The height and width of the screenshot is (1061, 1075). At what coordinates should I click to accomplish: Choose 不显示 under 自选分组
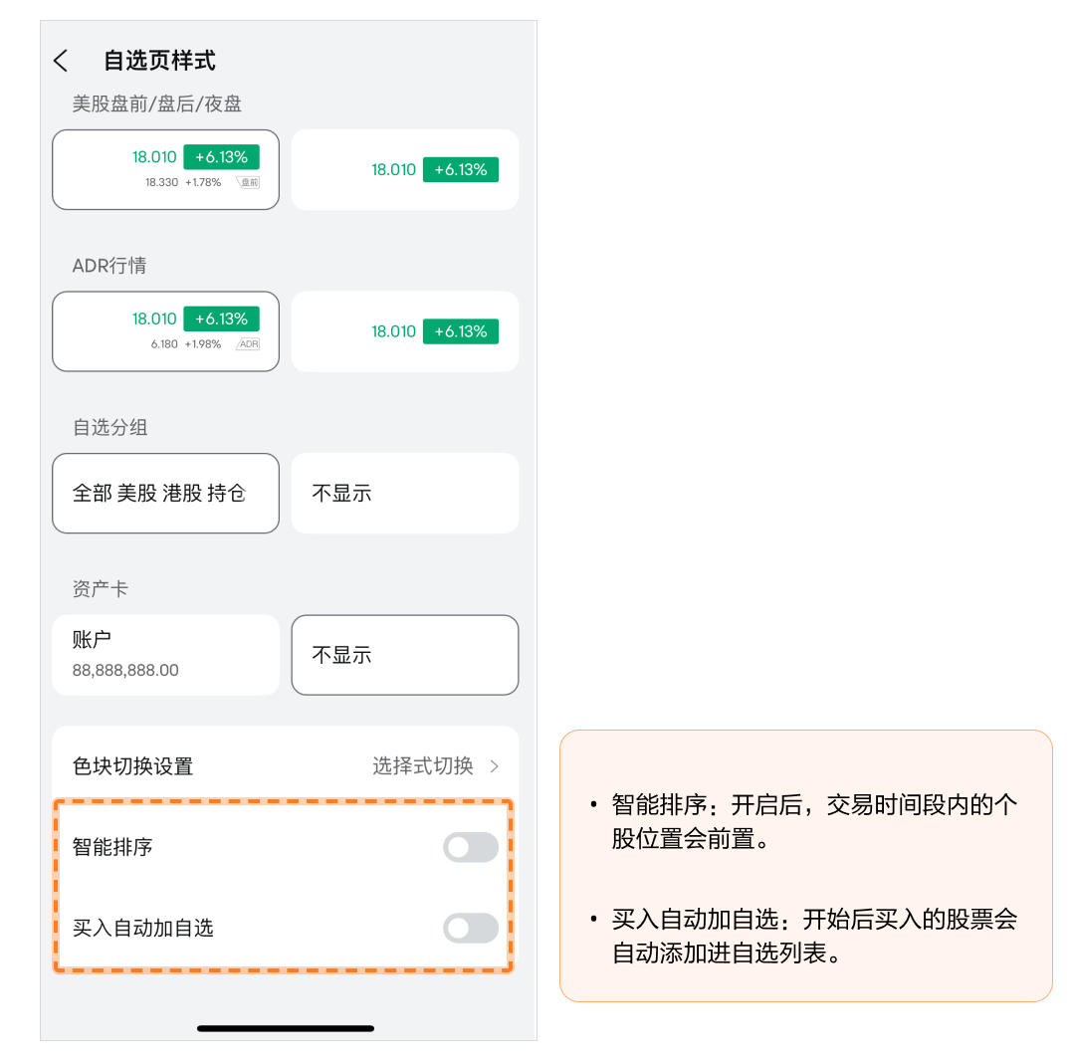coord(404,494)
